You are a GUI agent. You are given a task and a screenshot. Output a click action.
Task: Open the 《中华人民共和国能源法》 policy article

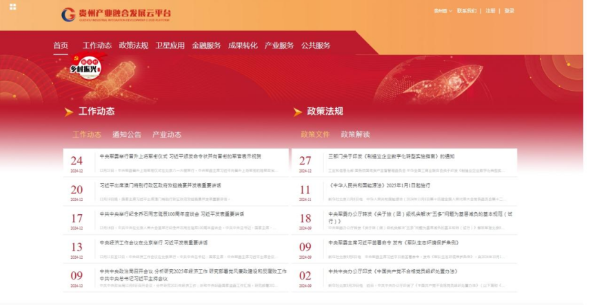[369, 186]
